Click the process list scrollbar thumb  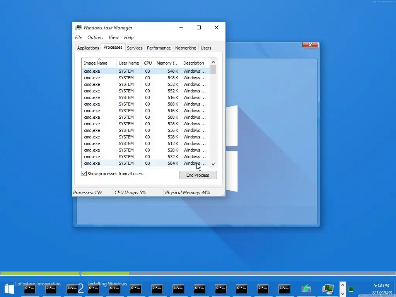tap(213, 70)
